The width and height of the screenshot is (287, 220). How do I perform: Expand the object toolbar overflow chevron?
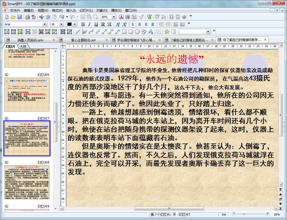pos(214,31)
